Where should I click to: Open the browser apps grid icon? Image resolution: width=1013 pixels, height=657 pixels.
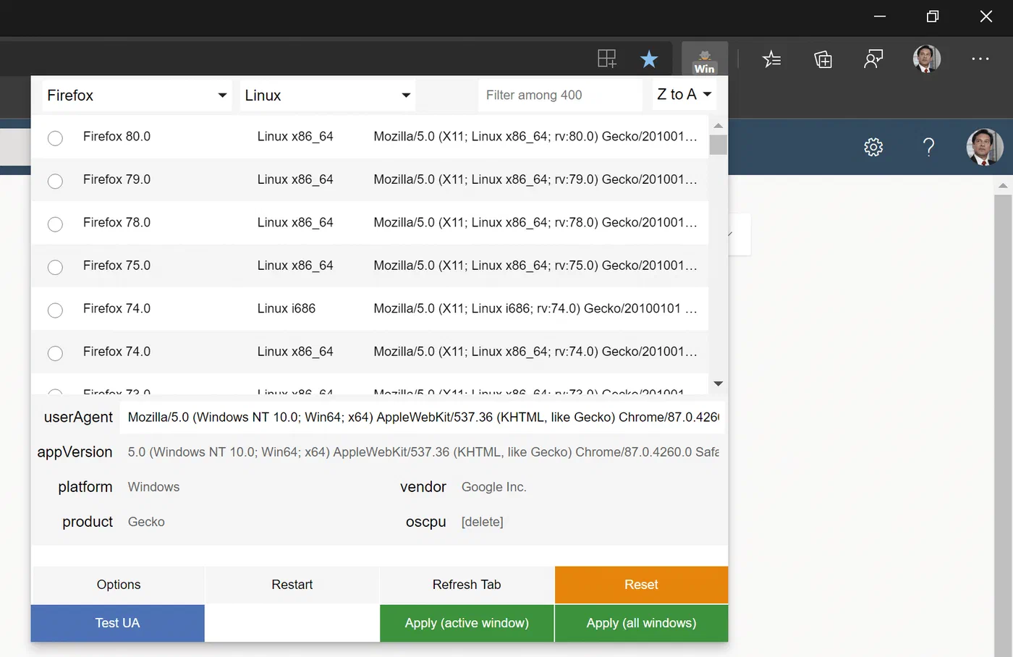tap(606, 59)
